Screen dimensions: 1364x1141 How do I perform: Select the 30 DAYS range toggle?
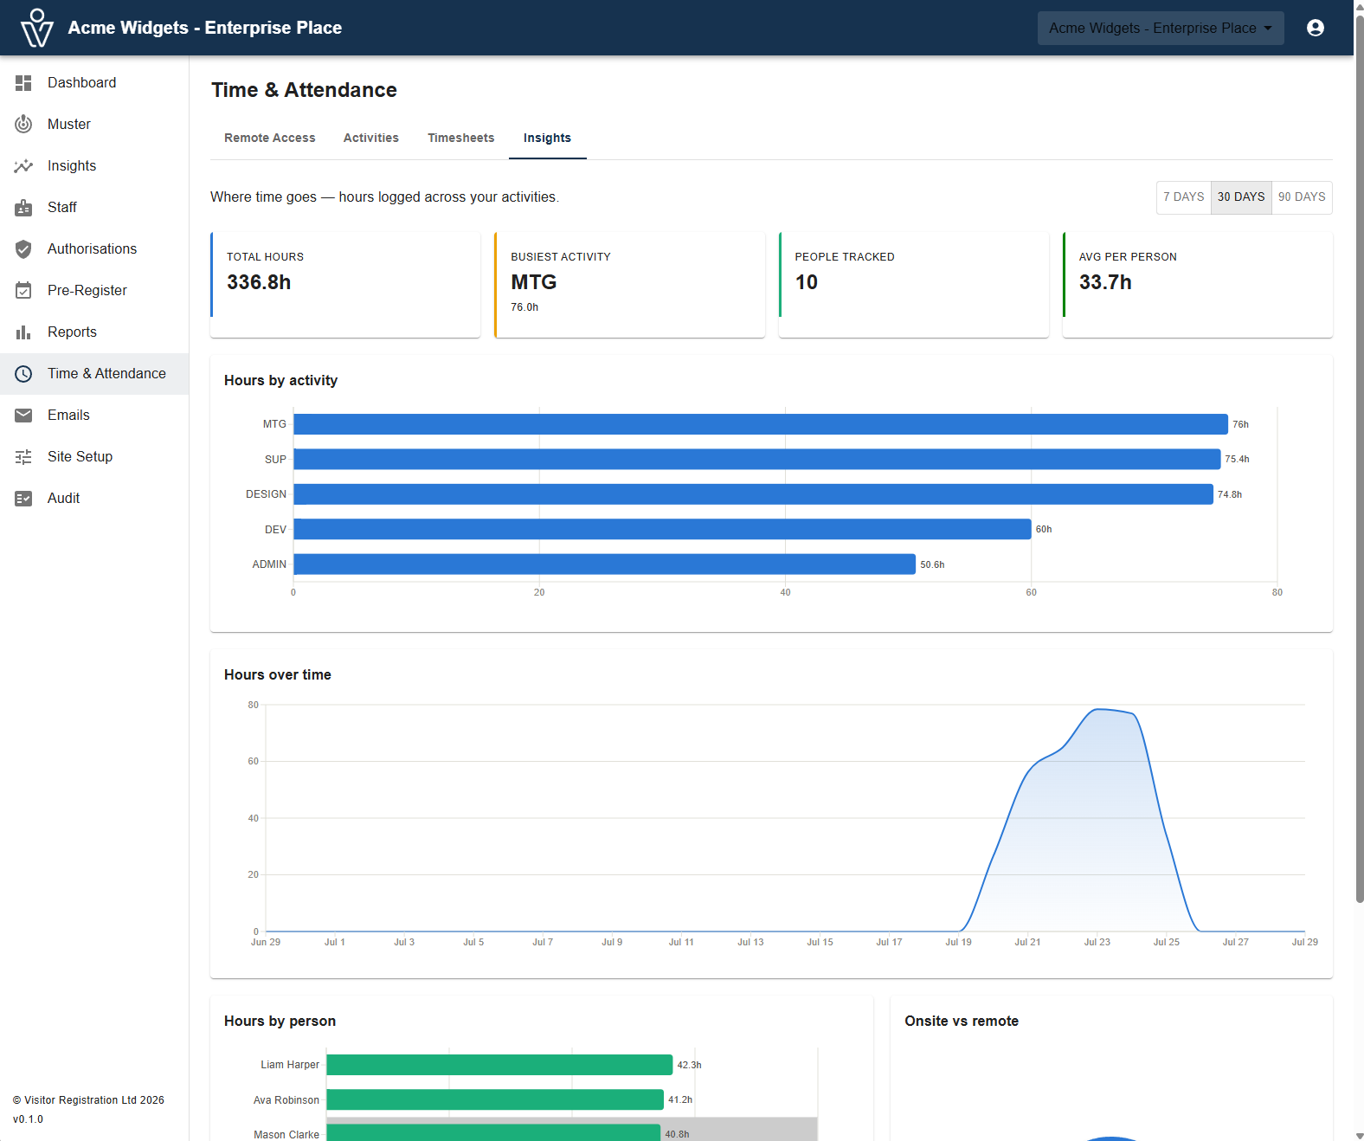tap(1241, 197)
